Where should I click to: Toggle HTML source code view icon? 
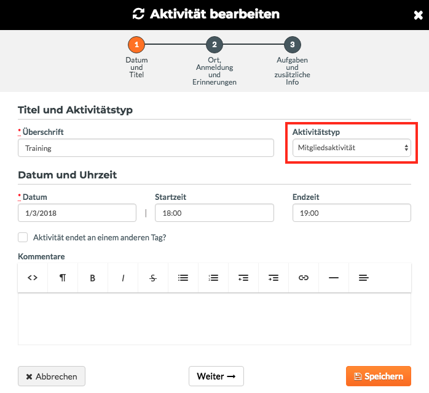pos(33,278)
